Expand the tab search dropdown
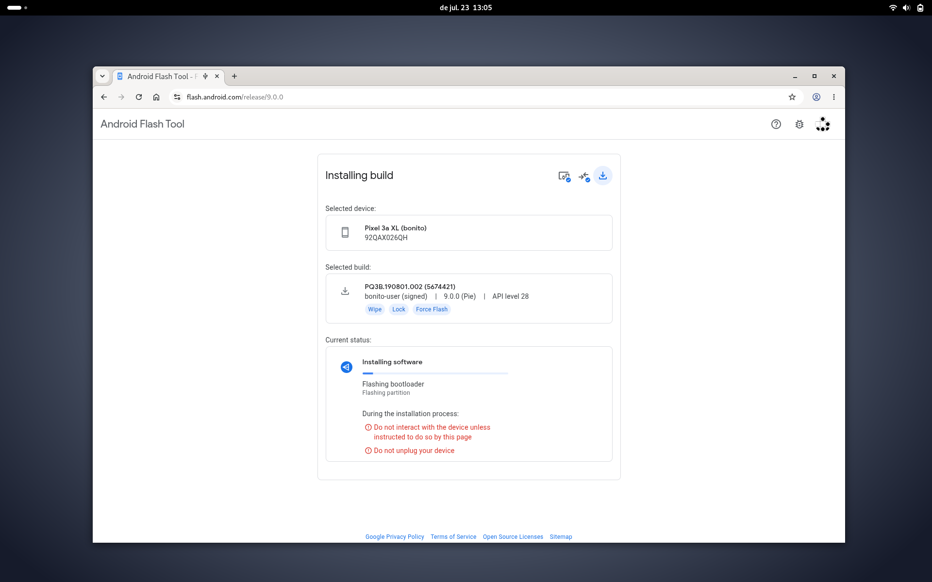Screen dimensions: 932x582 (102, 76)
